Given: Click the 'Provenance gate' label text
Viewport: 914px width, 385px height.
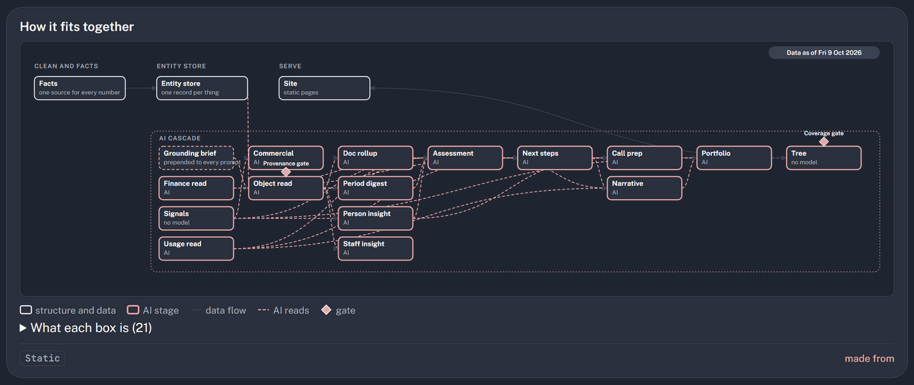Looking at the screenshot, I should pos(286,164).
